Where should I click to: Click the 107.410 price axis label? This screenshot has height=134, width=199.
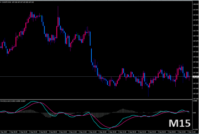[196, 67]
